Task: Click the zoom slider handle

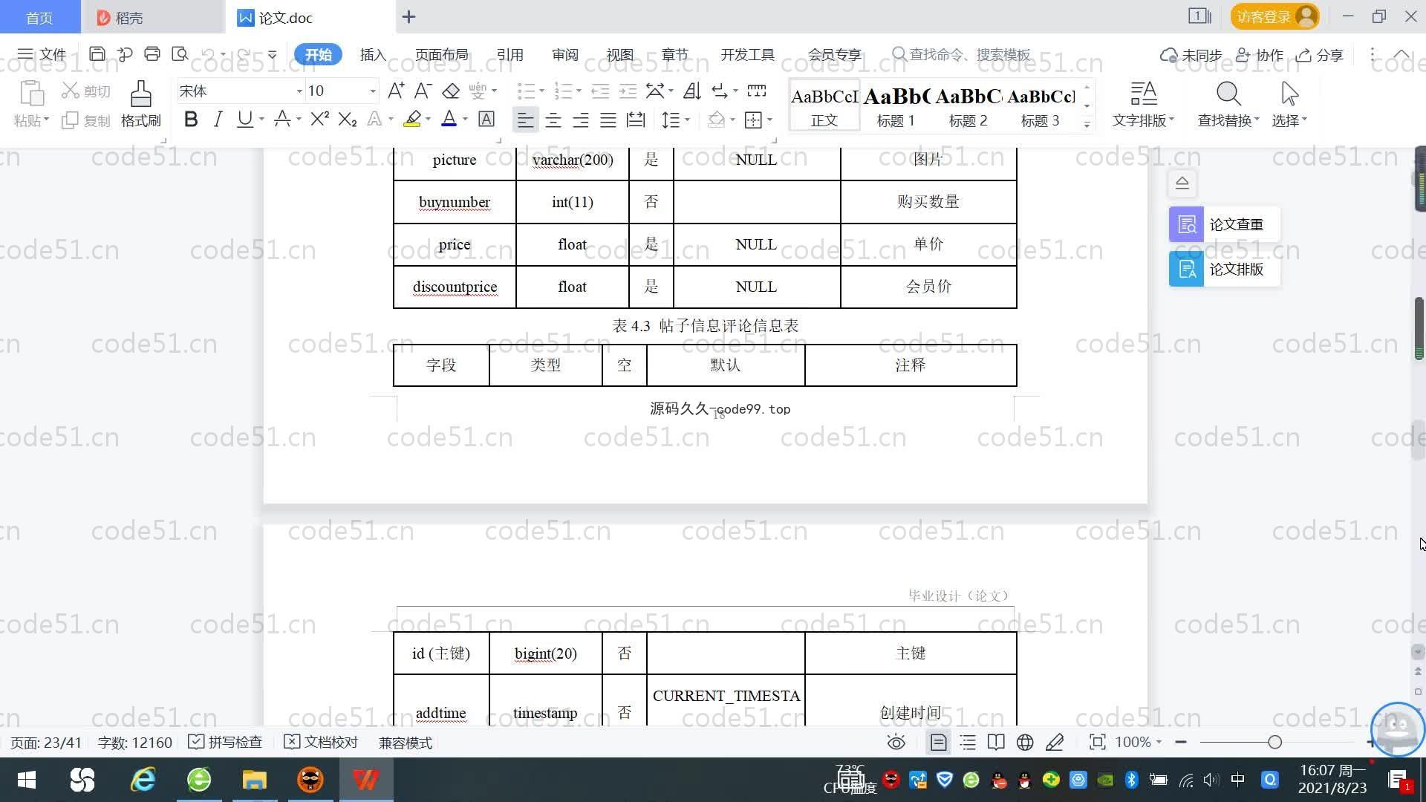Action: point(1275,742)
